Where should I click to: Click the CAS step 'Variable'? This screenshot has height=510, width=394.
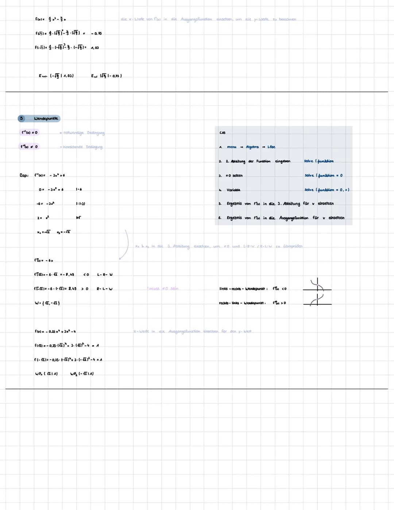[233, 190]
